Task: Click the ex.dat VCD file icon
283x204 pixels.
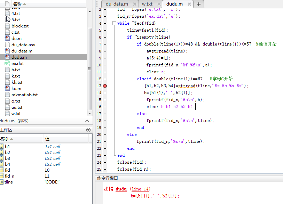Action: click(x=7, y=64)
